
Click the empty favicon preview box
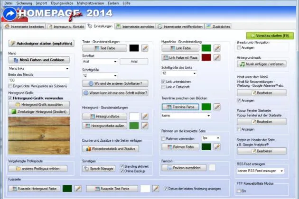click(212, 168)
